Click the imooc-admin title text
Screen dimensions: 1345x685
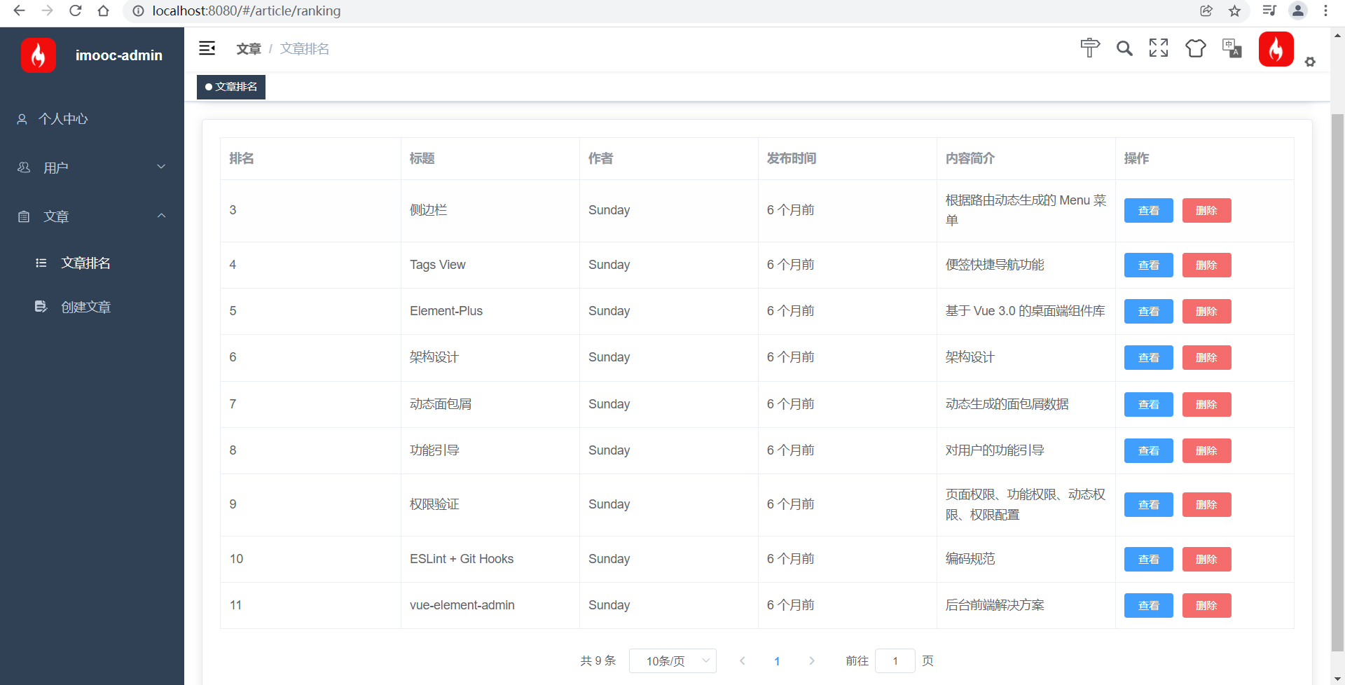[119, 55]
